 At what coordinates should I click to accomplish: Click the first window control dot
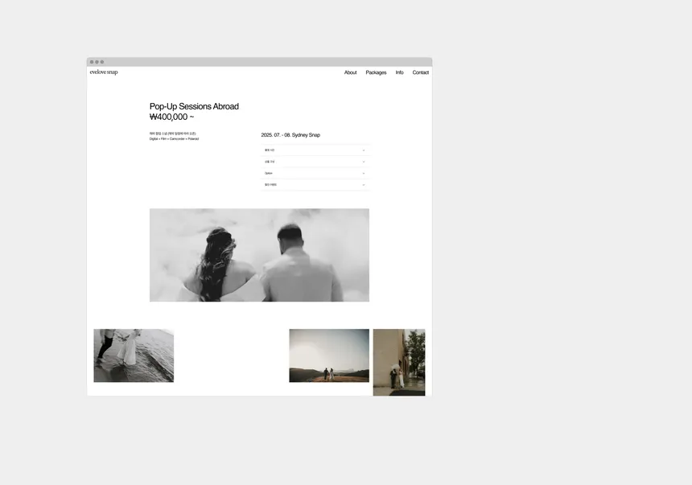(x=92, y=62)
